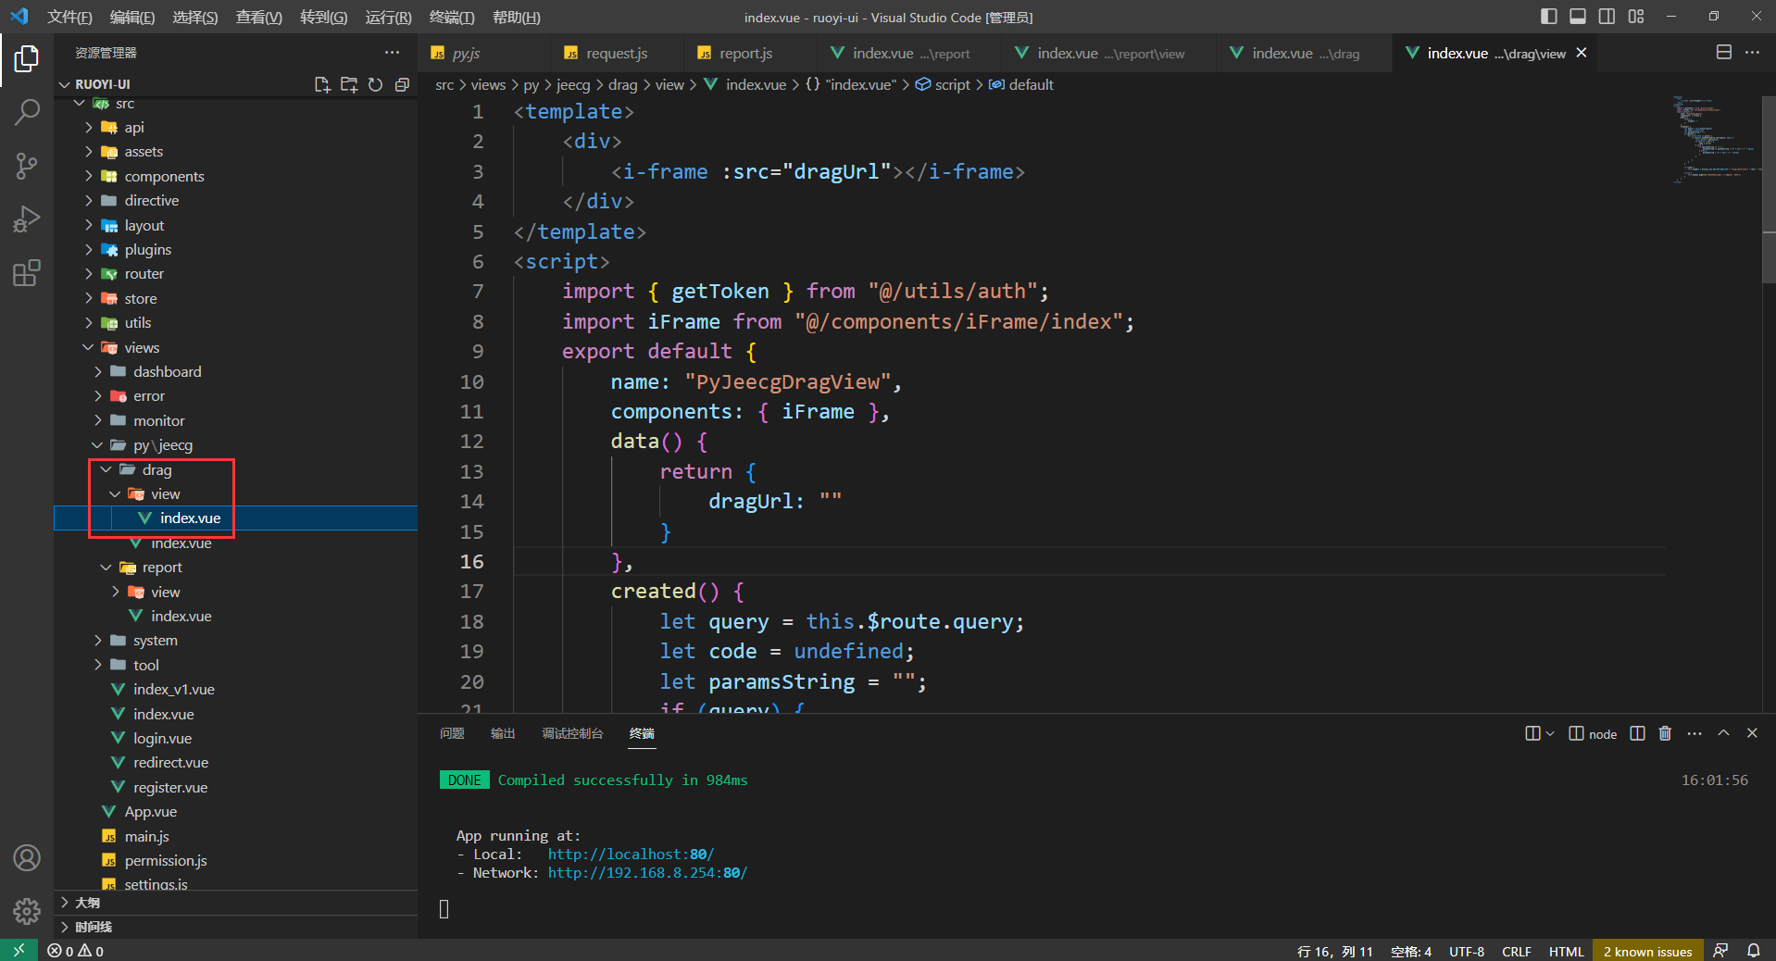Create a new folder in RUOYI-UI explorer
This screenshot has width=1776, height=961.
click(x=349, y=84)
